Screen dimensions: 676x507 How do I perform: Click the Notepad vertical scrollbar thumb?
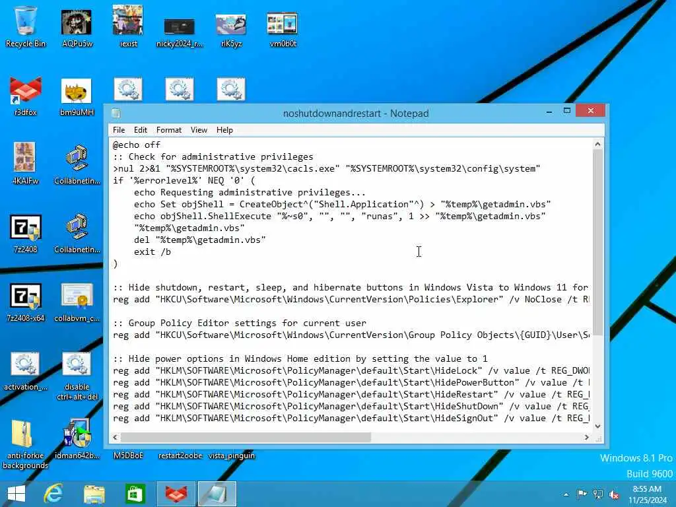(597, 242)
